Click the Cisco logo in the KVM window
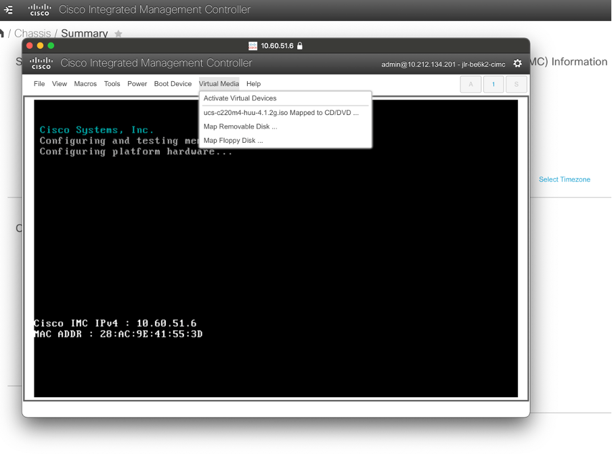 click(41, 64)
